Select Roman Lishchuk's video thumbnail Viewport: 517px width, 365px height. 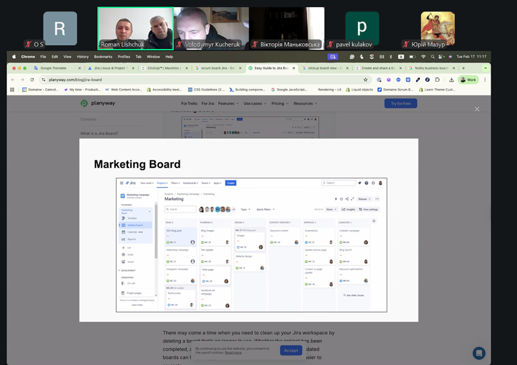[x=135, y=28]
